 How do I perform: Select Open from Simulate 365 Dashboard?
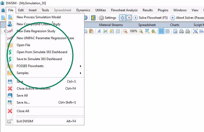(45, 52)
